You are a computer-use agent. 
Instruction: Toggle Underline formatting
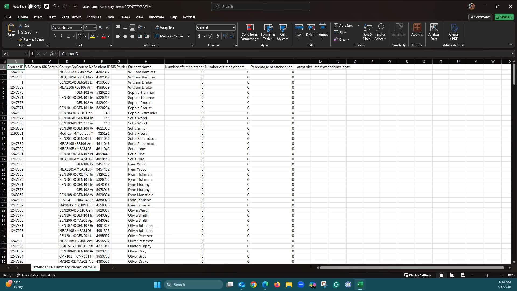click(x=68, y=36)
